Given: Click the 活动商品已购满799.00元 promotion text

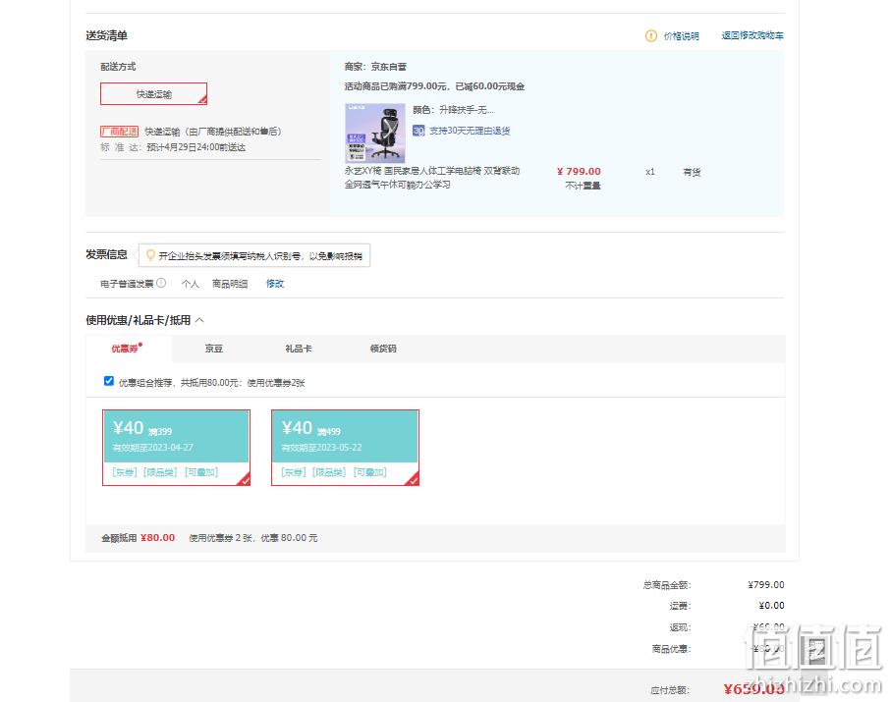Looking at the screenshot, I should tap(434, 86).
